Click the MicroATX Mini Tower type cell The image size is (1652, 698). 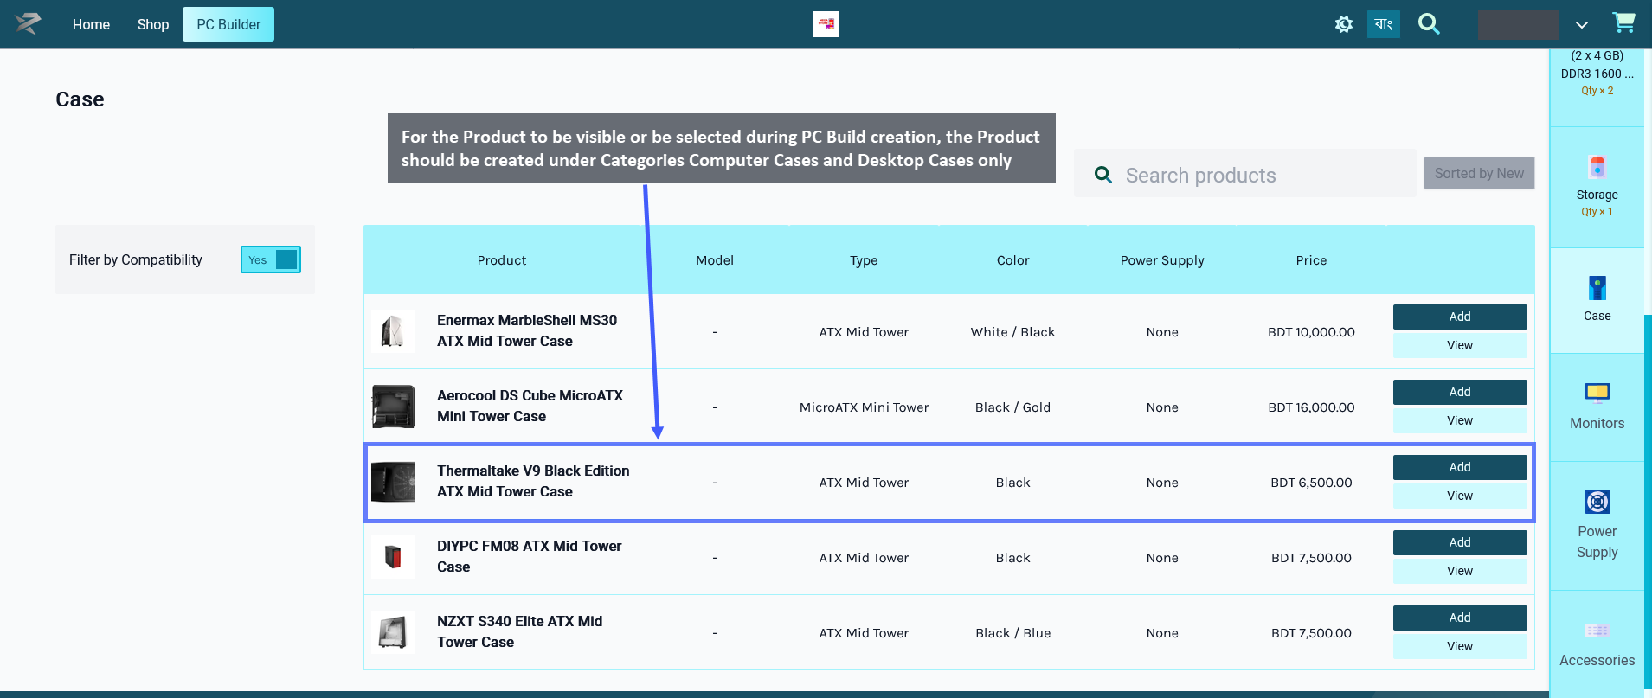(x=864, y=407)
